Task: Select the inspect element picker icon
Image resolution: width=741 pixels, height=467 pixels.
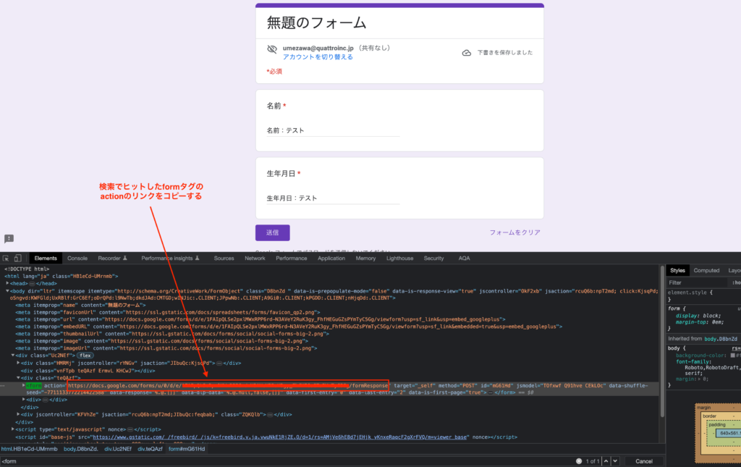Action: point(6,258)
